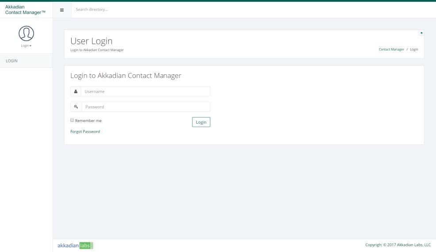Click the expand panel icon on the User Login header
The height and width of the screenshot is (252, 436).
pyautogui.click(x=421, y=33)
